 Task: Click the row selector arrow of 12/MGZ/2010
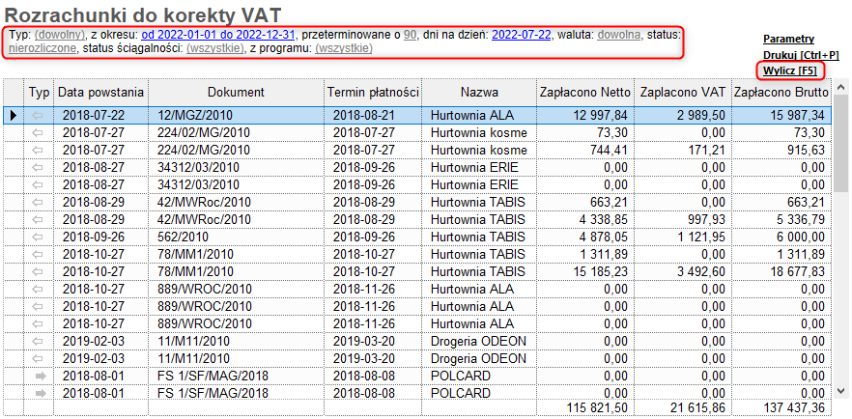(14, 115)
